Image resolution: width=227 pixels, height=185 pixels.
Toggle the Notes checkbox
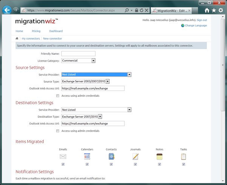tap(160, 164)
